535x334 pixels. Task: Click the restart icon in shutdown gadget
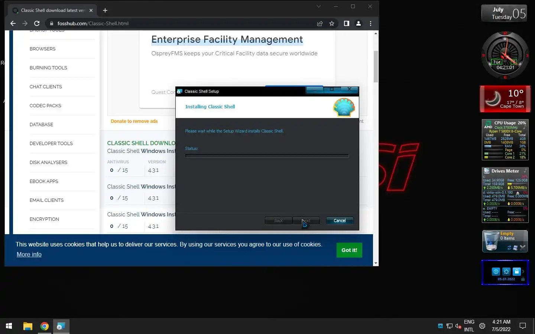506,272
